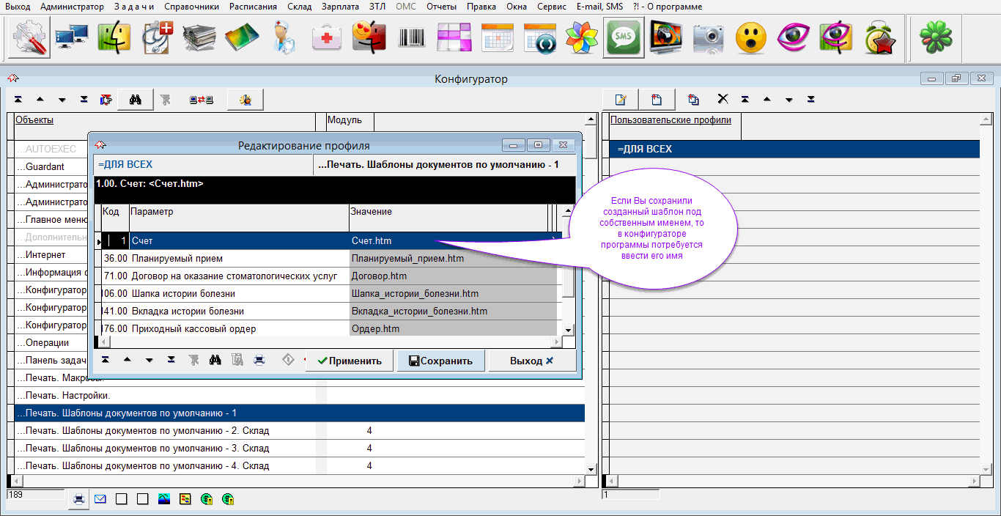The width and height of the screenshot is (1001, 516).
Task: Click the camera icon in the main toolbar
Action: pos(708,37)
